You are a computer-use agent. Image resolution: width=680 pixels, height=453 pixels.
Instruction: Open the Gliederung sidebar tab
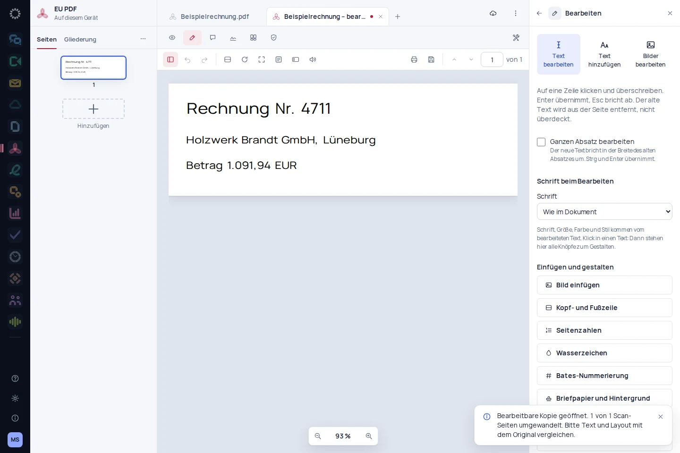(80, 39)
